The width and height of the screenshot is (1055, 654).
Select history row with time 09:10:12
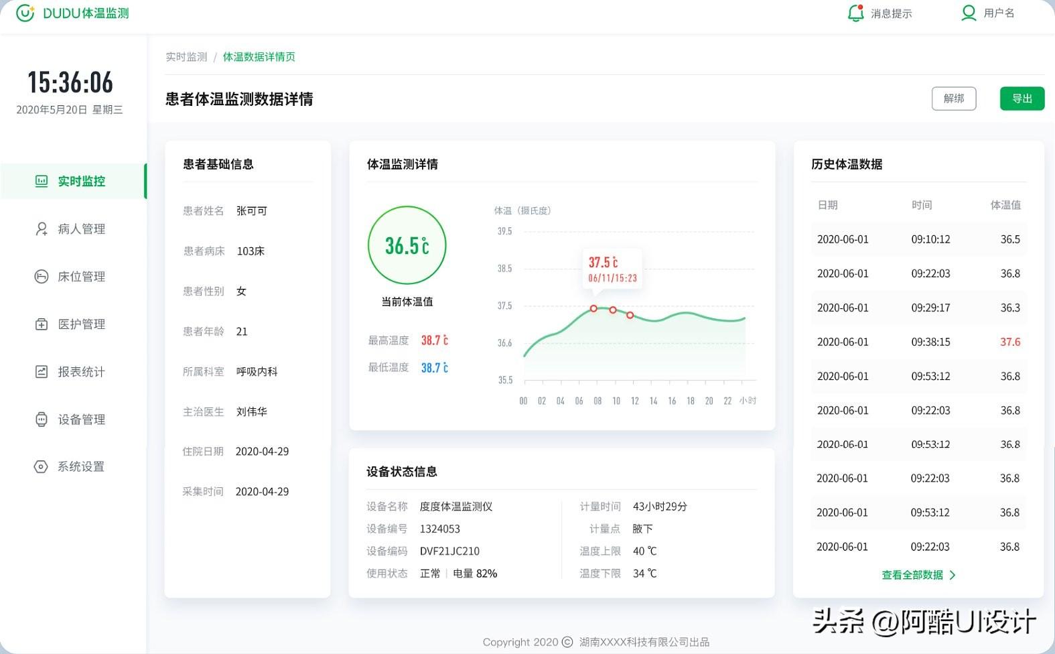pos(918,239)
